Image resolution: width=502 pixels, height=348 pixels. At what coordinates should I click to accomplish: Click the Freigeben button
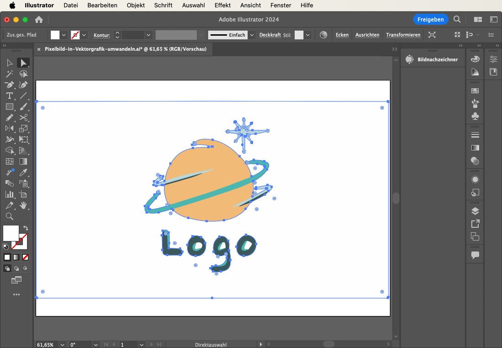[x=430, y=19]
